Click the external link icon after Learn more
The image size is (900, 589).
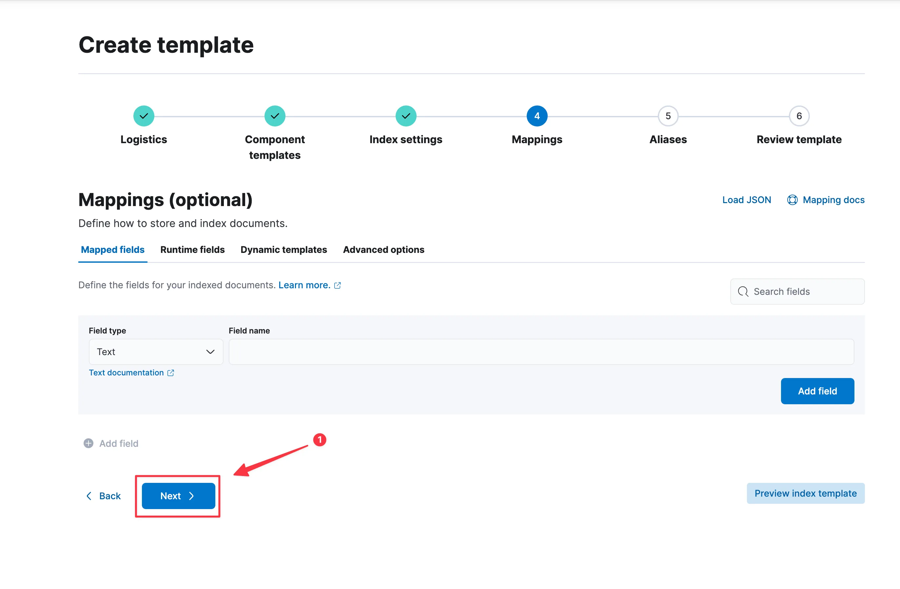pyautogui.click(x=337, y=285)
